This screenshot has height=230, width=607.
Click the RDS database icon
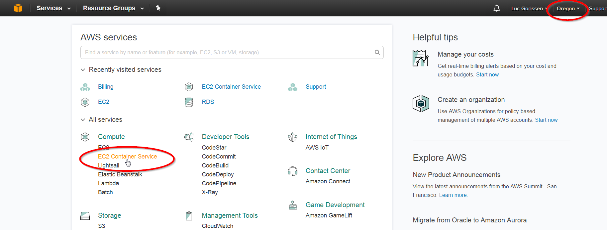pos(189,102)
